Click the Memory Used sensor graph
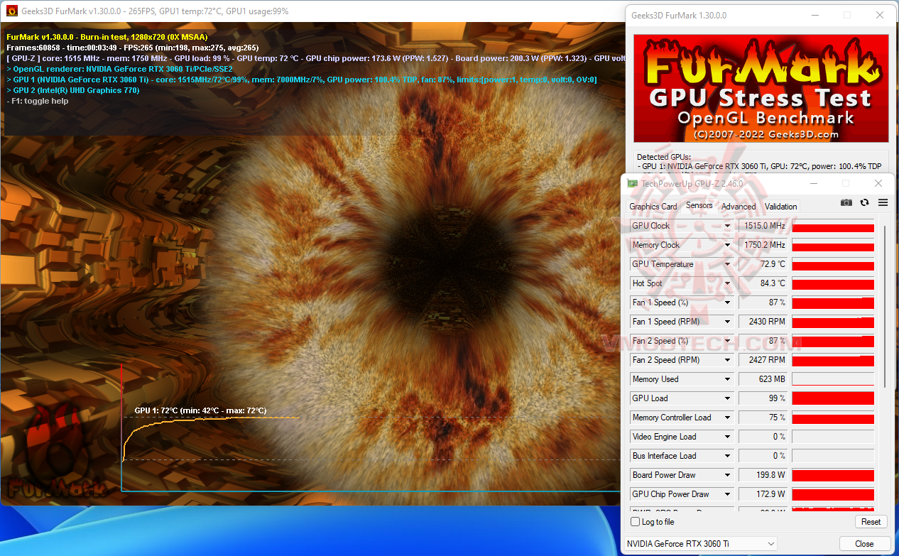The width and height of the screenshot is (899, 556). (x=833, y=379)
